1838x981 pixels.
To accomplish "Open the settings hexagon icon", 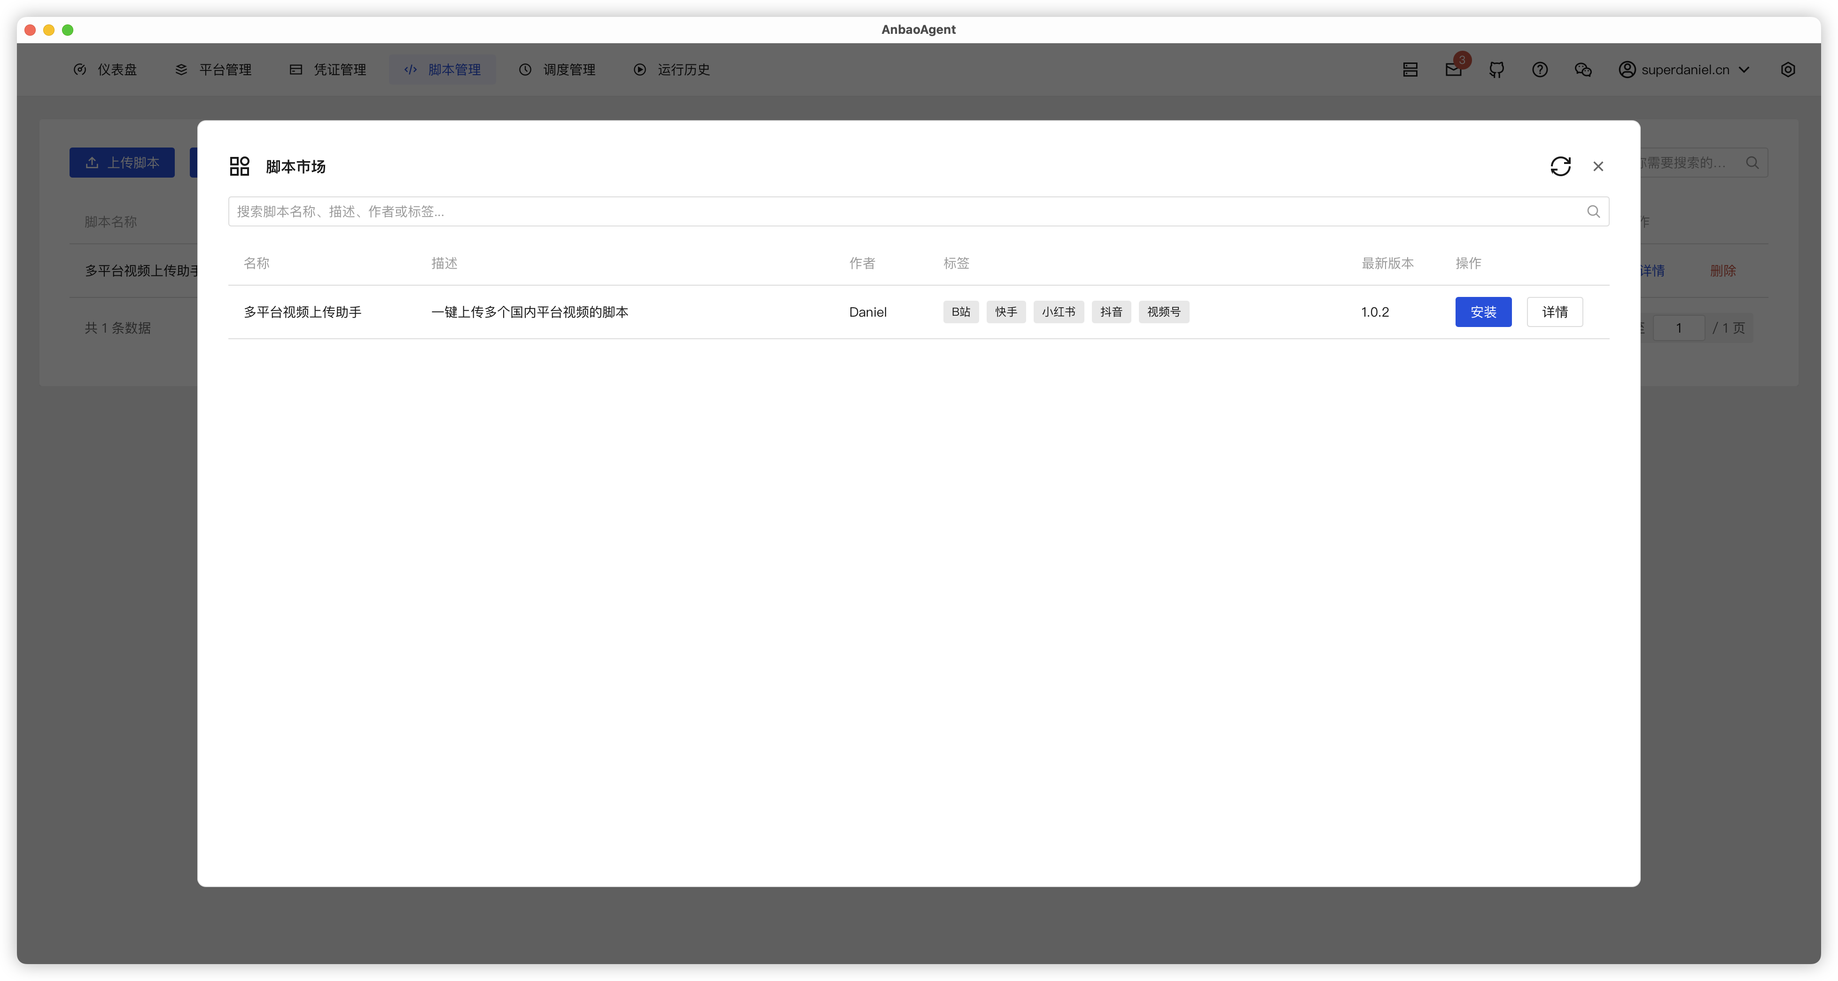I will pyautogui.click(x=1787, y=69).
